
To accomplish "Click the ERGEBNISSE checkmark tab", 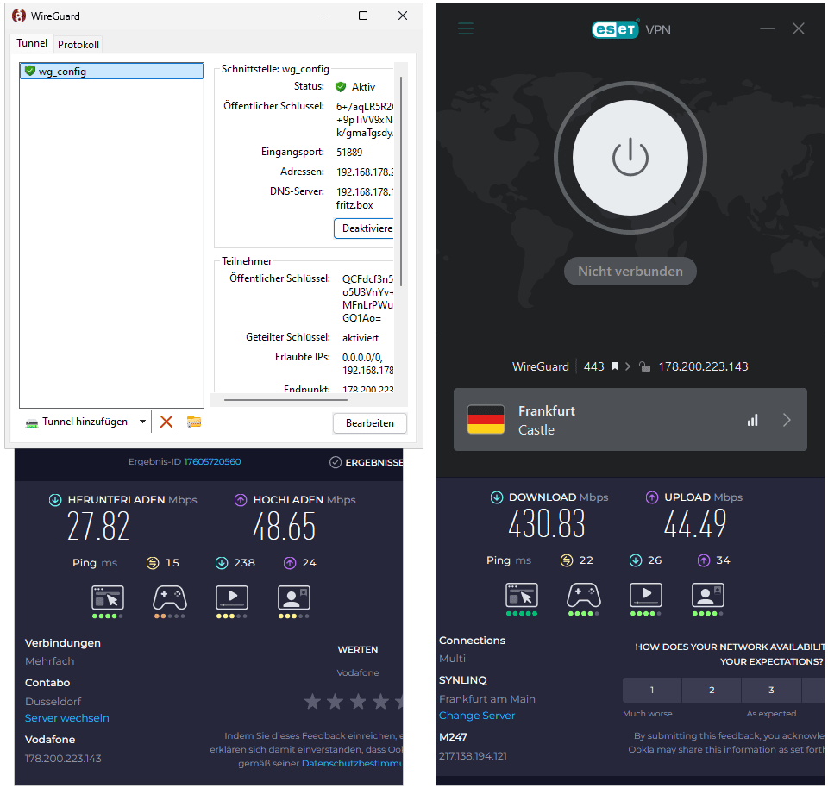I will [x=367, y=462].
